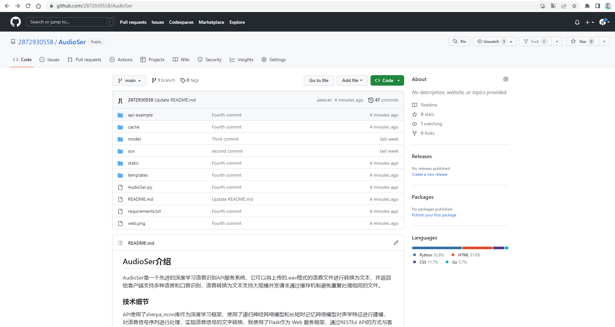Star the AudioSer repository
The height and width of the screenshot is (327, 615).
pos(582,41)
